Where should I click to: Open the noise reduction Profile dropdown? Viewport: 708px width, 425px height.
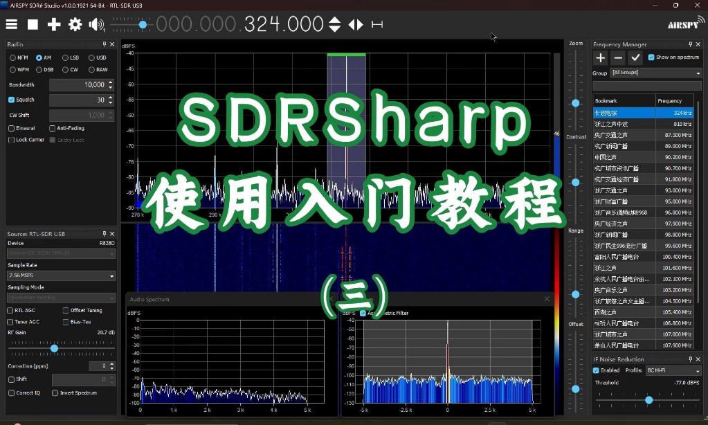(x=673, y=370)
